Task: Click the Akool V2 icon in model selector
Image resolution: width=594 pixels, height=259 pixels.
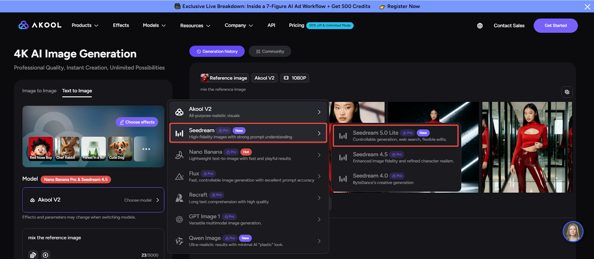Action: [x=32, y=200]
